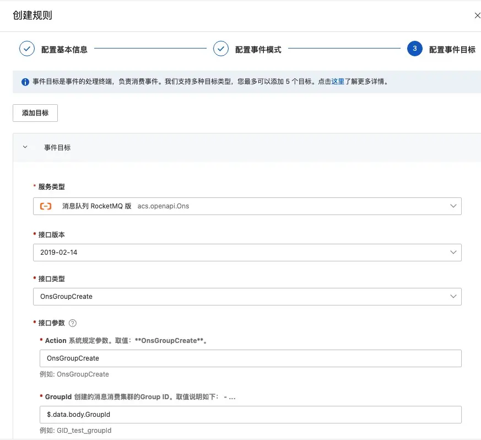
Task: Click the 服务类型 dropdown arrow
Action: [x=453, y=206]
